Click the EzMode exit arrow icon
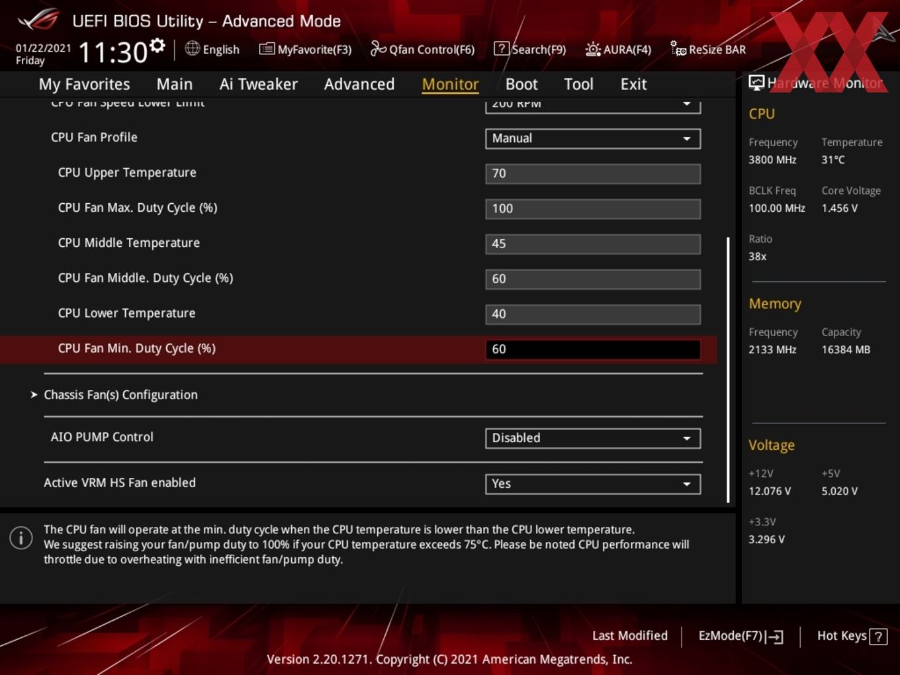This screenshot has height=675, width=900. (x=775, y=637)
